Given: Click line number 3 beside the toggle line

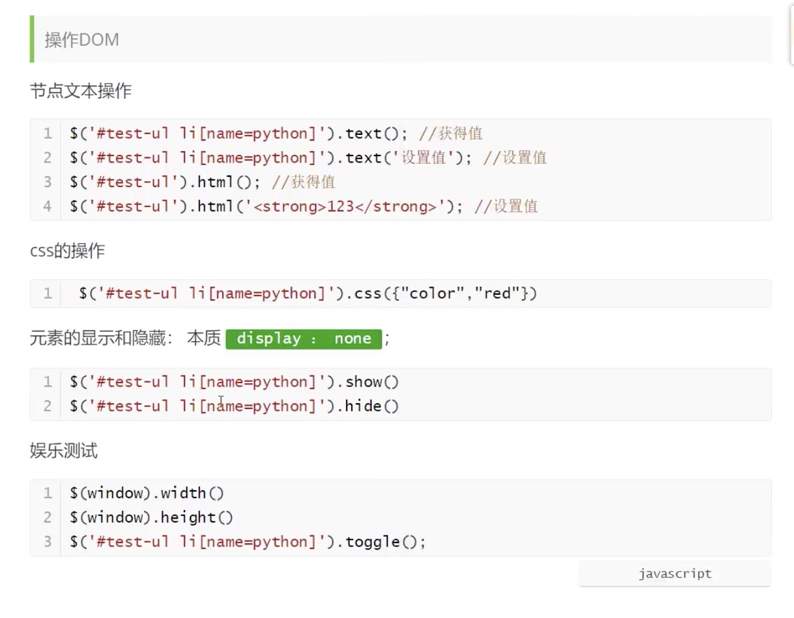Looking at the screenshot, I should coord(47,542).
